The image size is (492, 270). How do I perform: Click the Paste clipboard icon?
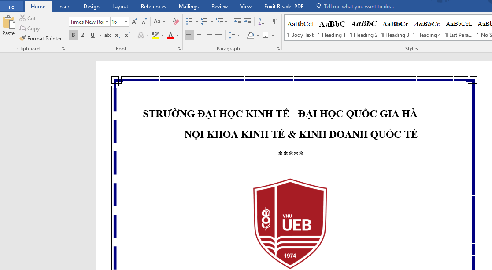(x=9, y=22)
